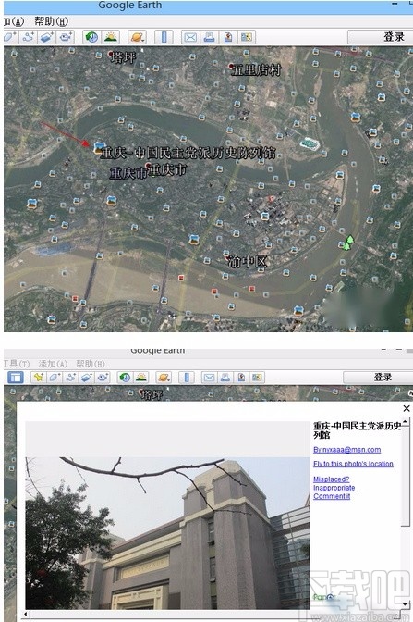Image resolution: width=413 pixels, height=622 pixels.
Task: View in Google Maps from lower window
Action: [x=257, y=378]
